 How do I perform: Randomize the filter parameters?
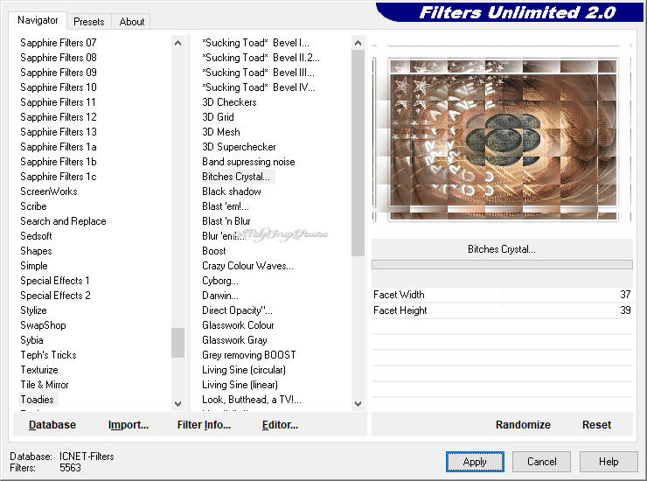point(523,425)
